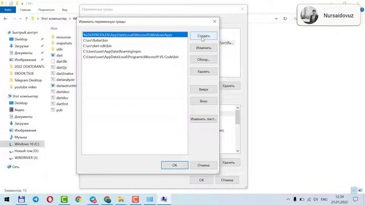Screen dimensions: 365x205
Task: Select the dartanalyzer file
Action: (66, 80)
